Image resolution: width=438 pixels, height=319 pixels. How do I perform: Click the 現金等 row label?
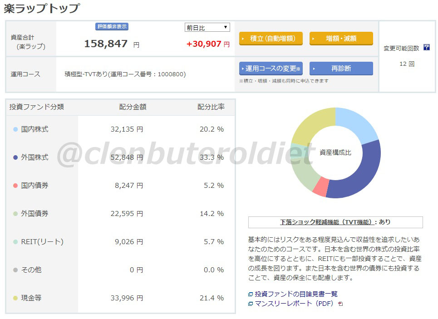coord(31,298)
